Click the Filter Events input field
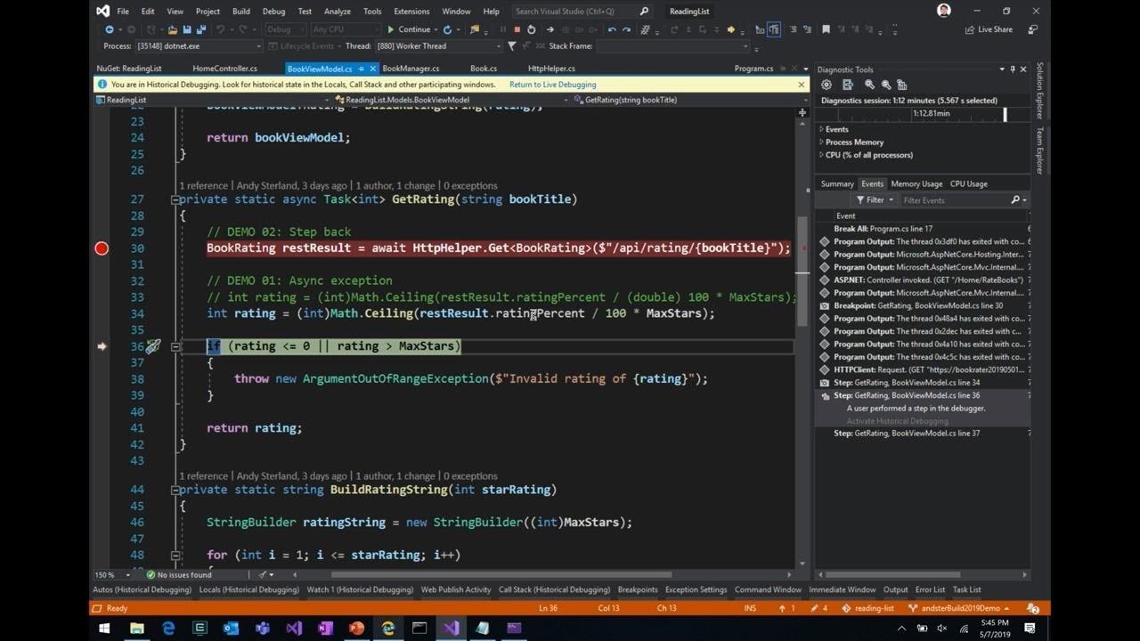 point(955,200)
